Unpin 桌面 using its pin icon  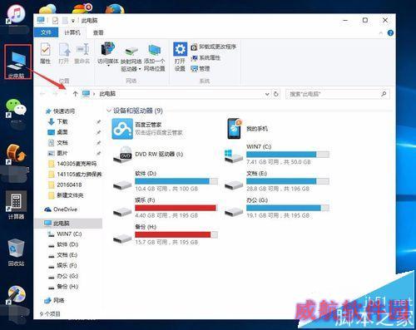coord(98,132)
